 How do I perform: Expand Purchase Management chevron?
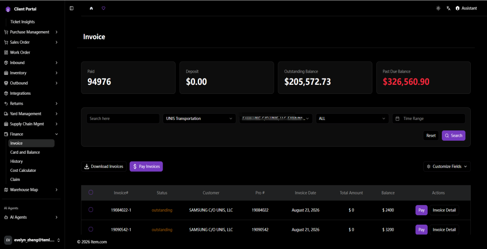pos(56,32)
